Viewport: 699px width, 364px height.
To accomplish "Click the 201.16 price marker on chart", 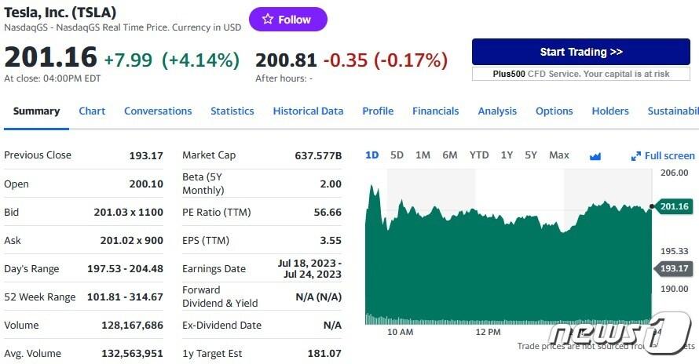I will (674, 207).
